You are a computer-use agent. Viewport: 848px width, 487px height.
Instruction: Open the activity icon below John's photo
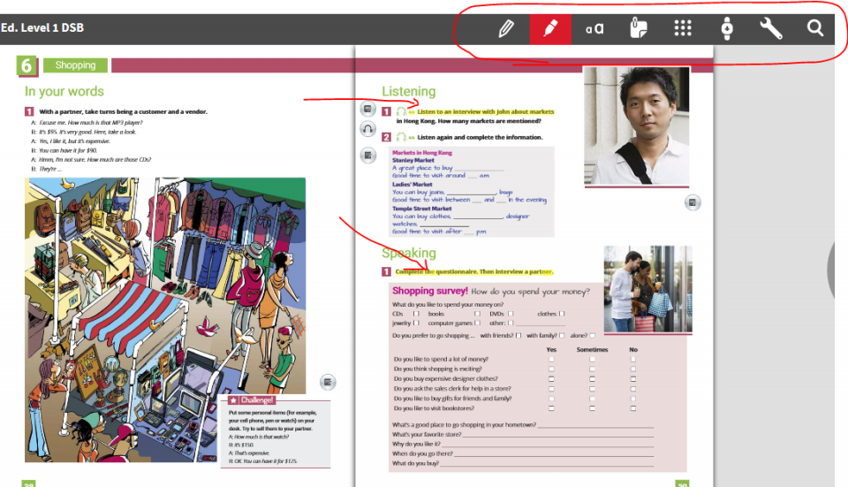click(693, 203)
